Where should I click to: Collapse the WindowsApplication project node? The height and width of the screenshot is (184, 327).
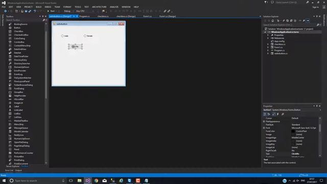[x=265, y=32]
